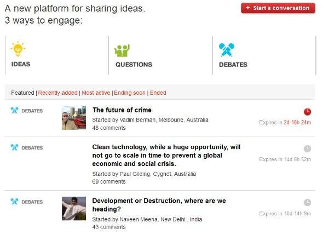Screen dimensions: 323x234
Task: Click the Debates microphone icon in Development or Destruction row
Action: coord(14,202)
